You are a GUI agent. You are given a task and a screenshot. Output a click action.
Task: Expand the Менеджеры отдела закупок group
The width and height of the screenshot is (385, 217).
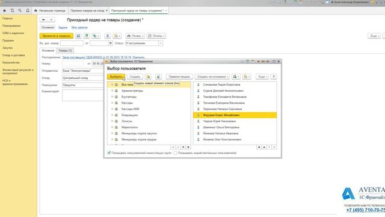coord(112,133)
